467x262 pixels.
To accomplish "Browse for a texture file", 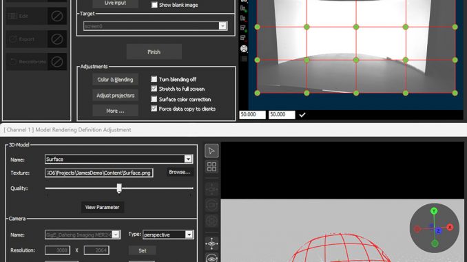I will tap(180, 172).
